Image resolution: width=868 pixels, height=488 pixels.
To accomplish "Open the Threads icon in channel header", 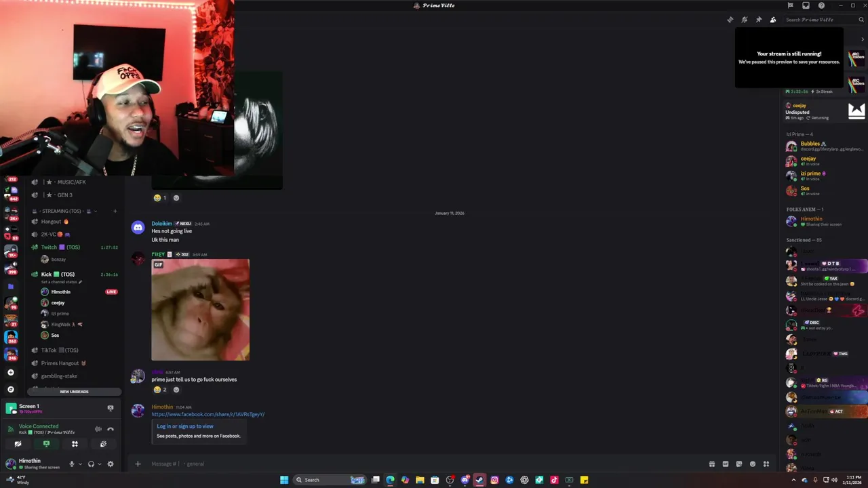I will (730, 20).
